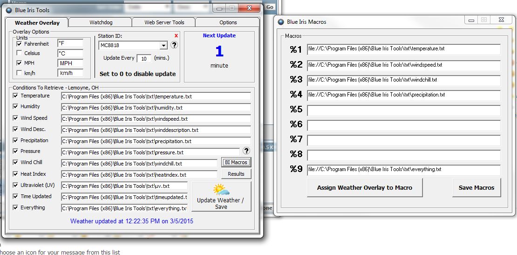Click the temperature.txt path field
Image resolution: width=517 pixels, height=255 pixels.
[156, 96]
